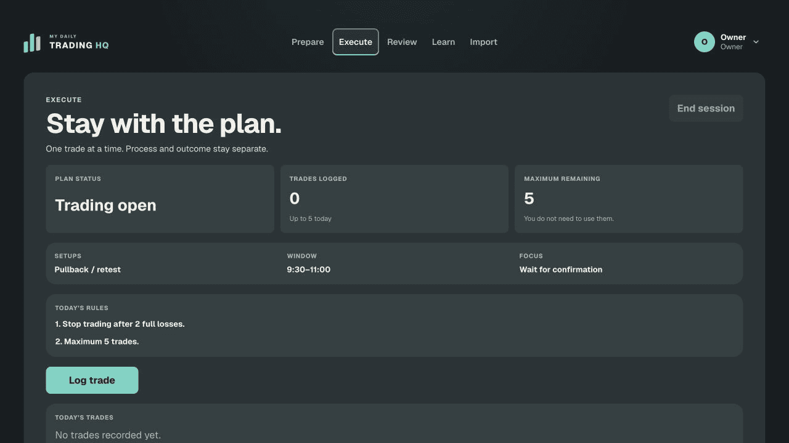Click the TRADING HQ brand text
Image resolution: width=789 pixels, height=443 pixels.
pos(79,46)
